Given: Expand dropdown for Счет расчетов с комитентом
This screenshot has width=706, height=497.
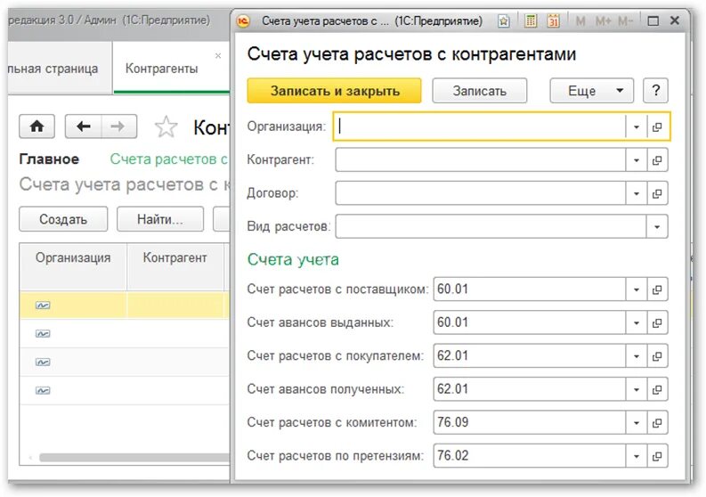Looking at the screenshot, I should pos(637,423).
